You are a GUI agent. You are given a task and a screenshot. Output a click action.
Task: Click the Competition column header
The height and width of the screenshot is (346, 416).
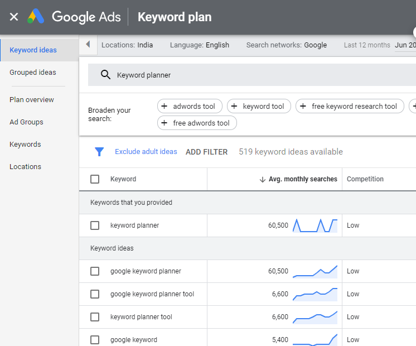365,179
